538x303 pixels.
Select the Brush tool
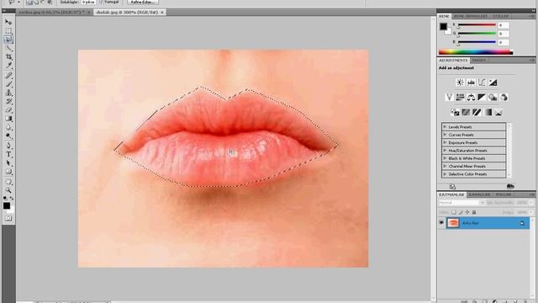(x=8, y=84)
